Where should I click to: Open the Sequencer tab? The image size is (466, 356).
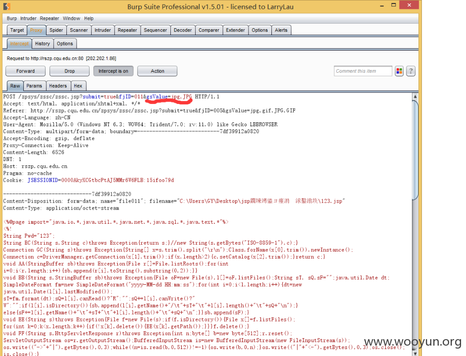pyautogui.click(x=155, y=30)
